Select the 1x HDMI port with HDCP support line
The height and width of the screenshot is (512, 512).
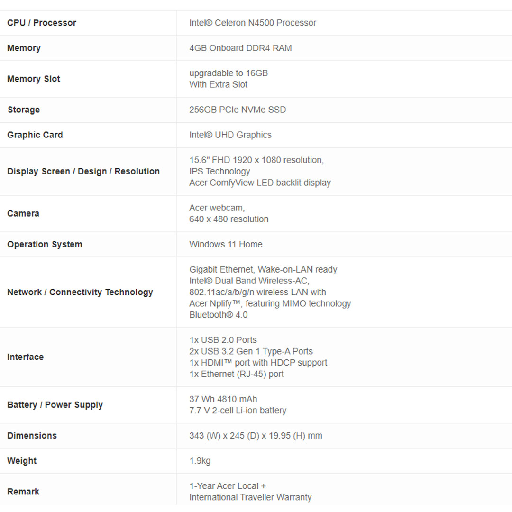point(258,363)
